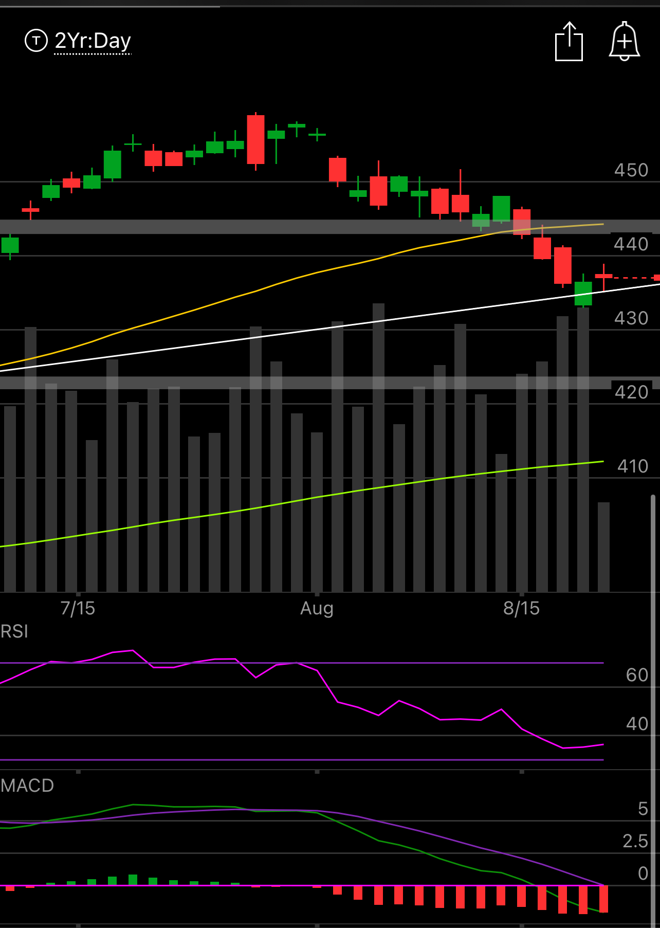This screenshot has height=928, width=660.
Task: Tap the RSI 60 level label
Action: pos(637,675)
